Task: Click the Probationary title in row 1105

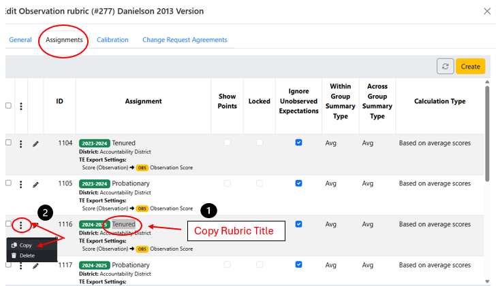Action: tap(131, 183)
